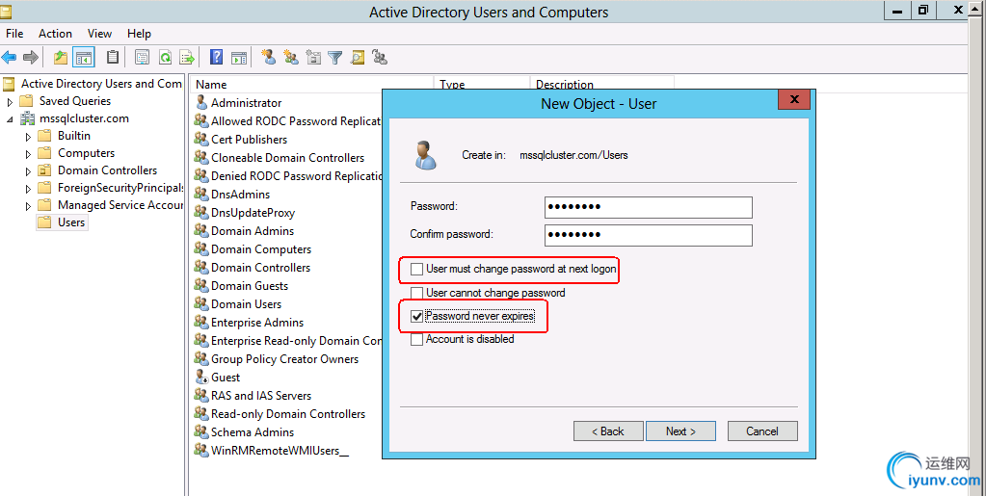Viewport: 986px width, 496px height.
Task: Check User cannot change password
Action: [417, 293]
